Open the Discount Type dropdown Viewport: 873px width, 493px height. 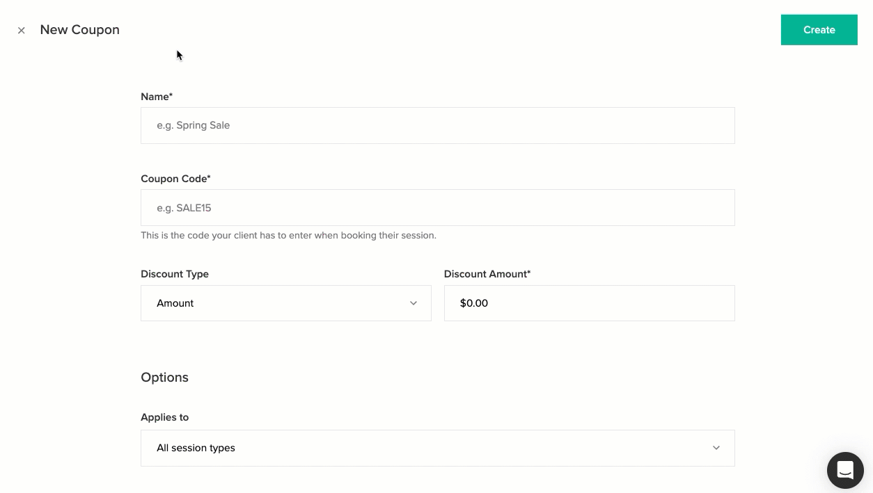coord(285,303)
